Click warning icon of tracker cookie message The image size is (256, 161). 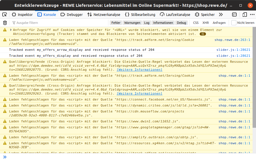(x=5, y=30)
